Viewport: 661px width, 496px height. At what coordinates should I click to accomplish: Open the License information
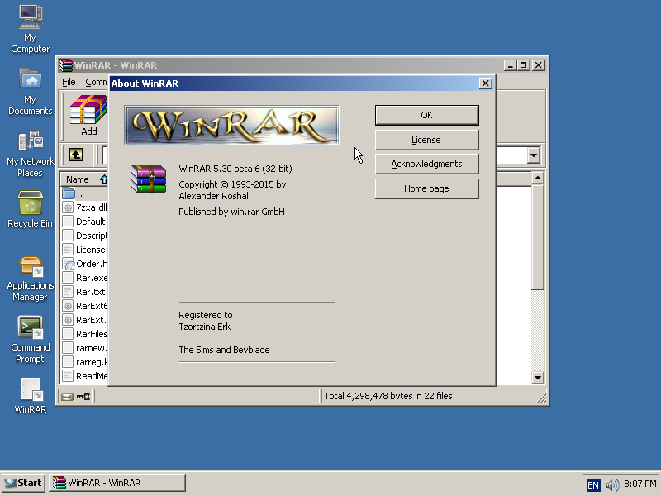coord(426,140)
